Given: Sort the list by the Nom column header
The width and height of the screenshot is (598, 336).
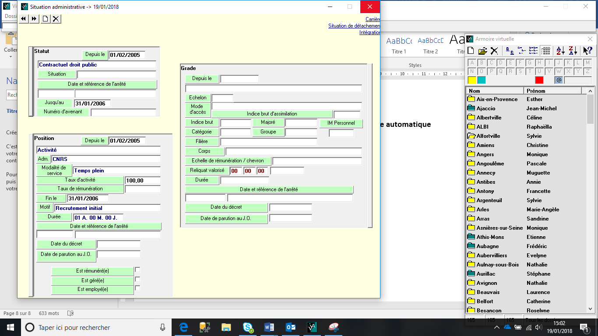Looking at the screenshot, I should [x=495, y=91].
